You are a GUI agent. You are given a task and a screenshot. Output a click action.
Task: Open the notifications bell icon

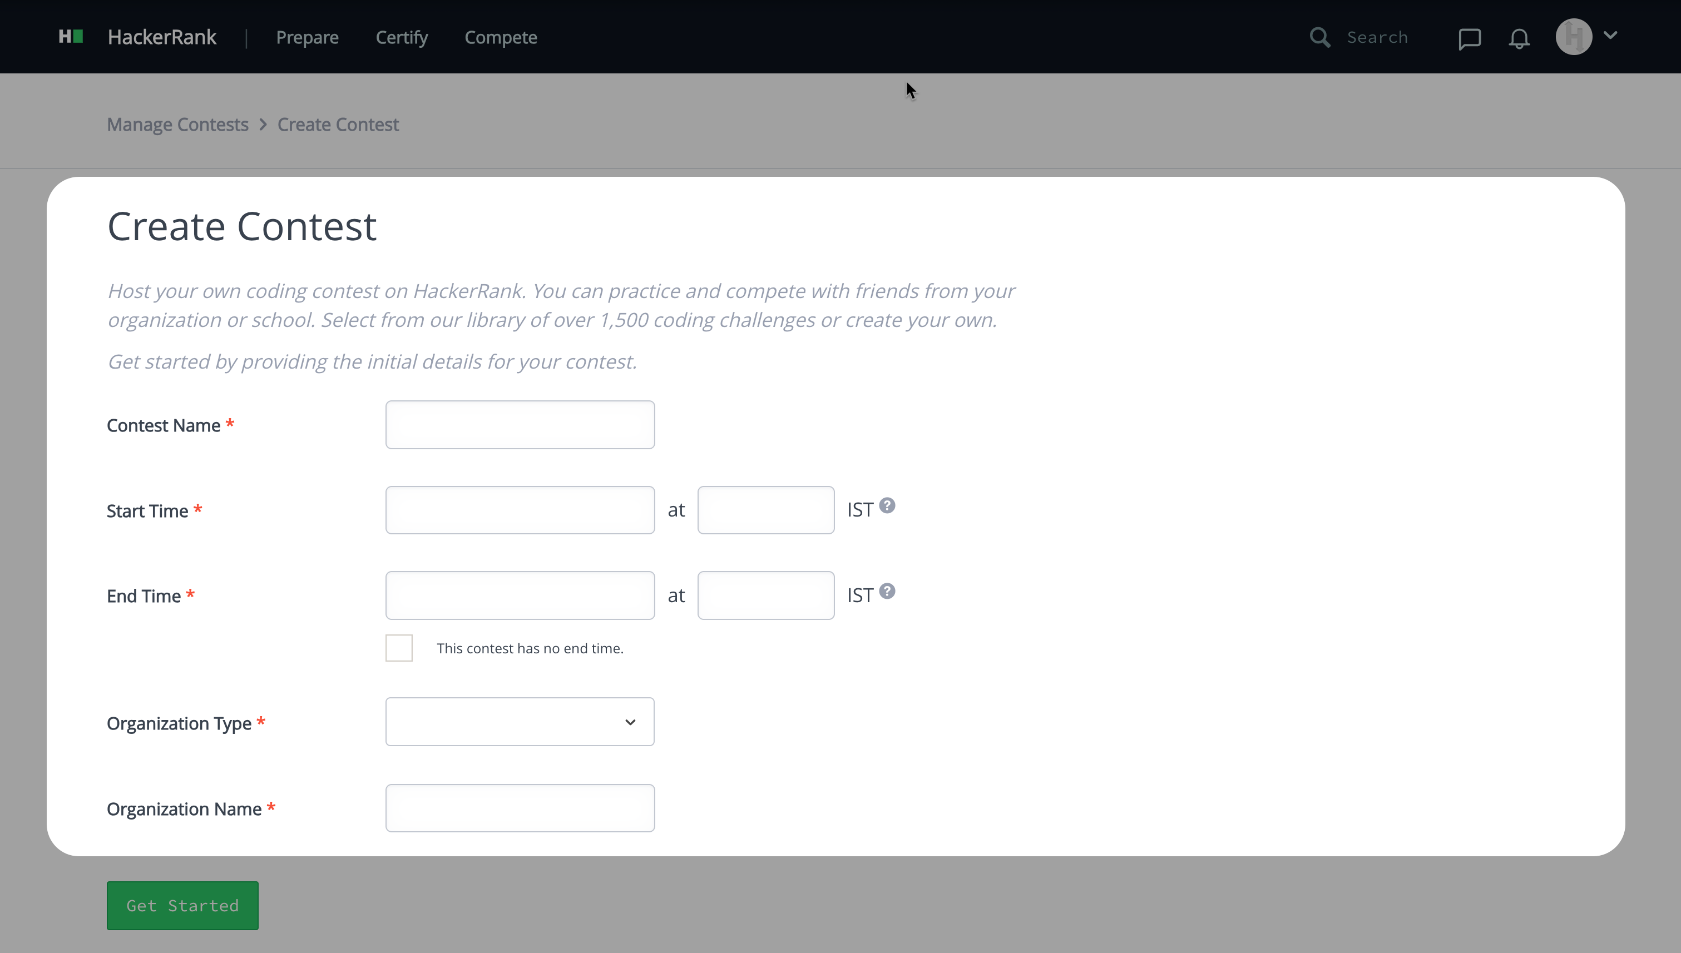(1519, 38)
